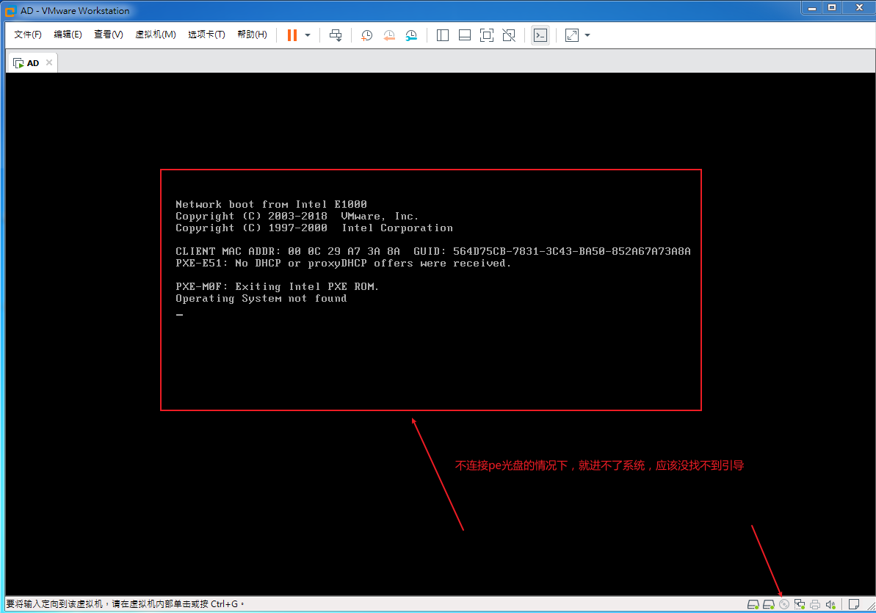The height and width of the screenshot is (613, 876).
Task: Close the VMware Workstation window
Action: 859,8
